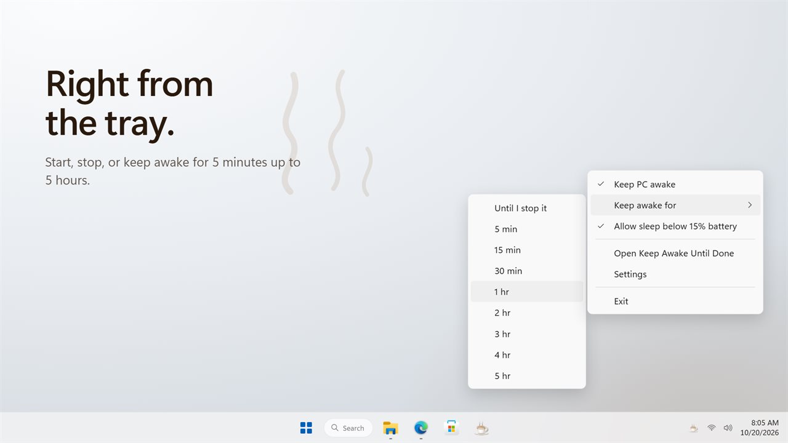Exit the app via tray menu
The image size is (788, 443).
click(675, 301)
